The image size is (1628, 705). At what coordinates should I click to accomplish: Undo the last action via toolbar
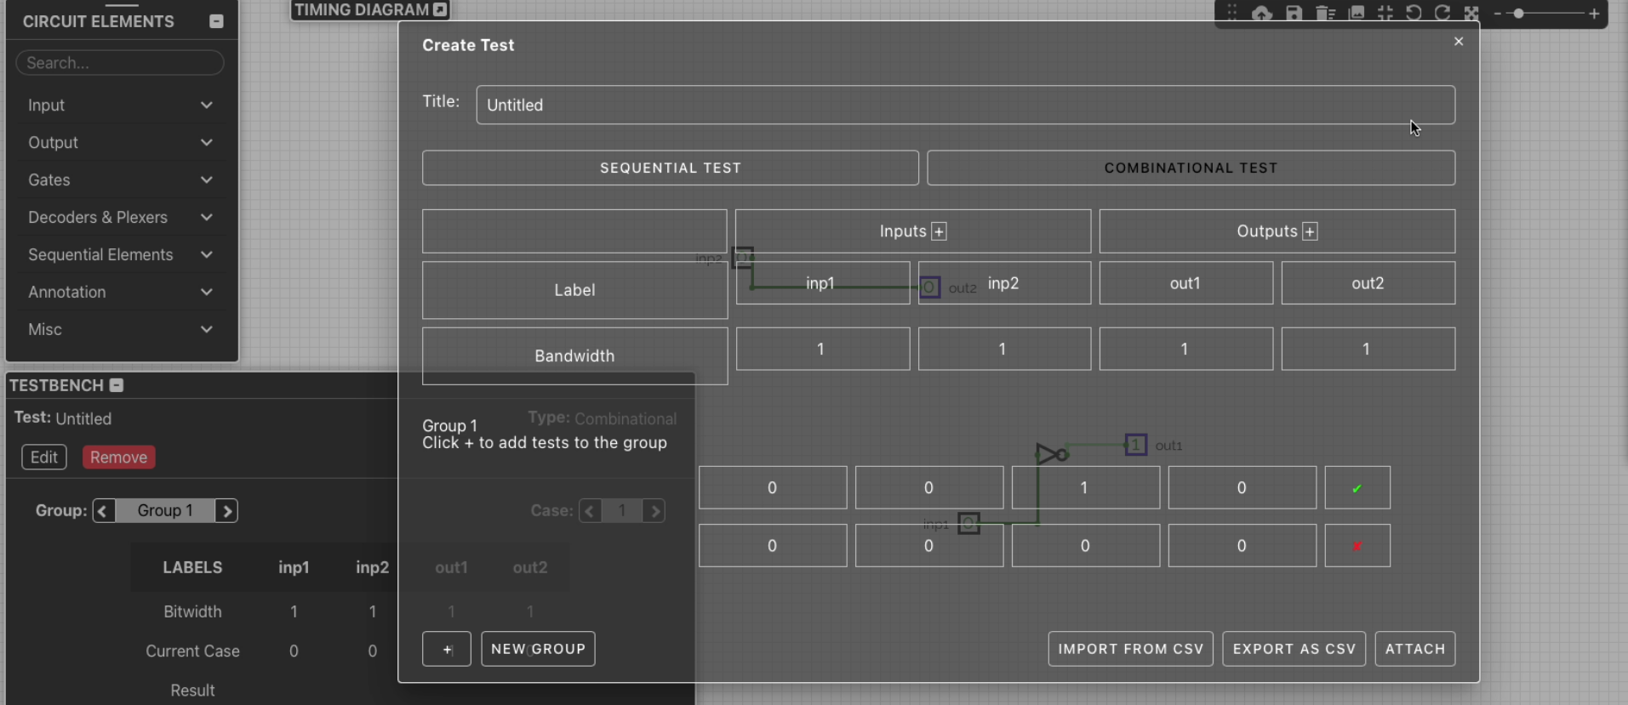click(1414, 13)
